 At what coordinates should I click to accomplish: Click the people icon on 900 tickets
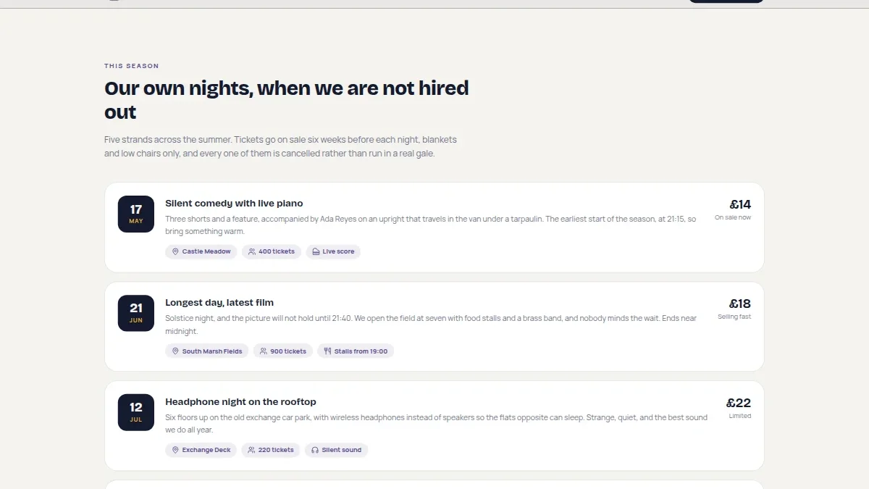(264, 351)
